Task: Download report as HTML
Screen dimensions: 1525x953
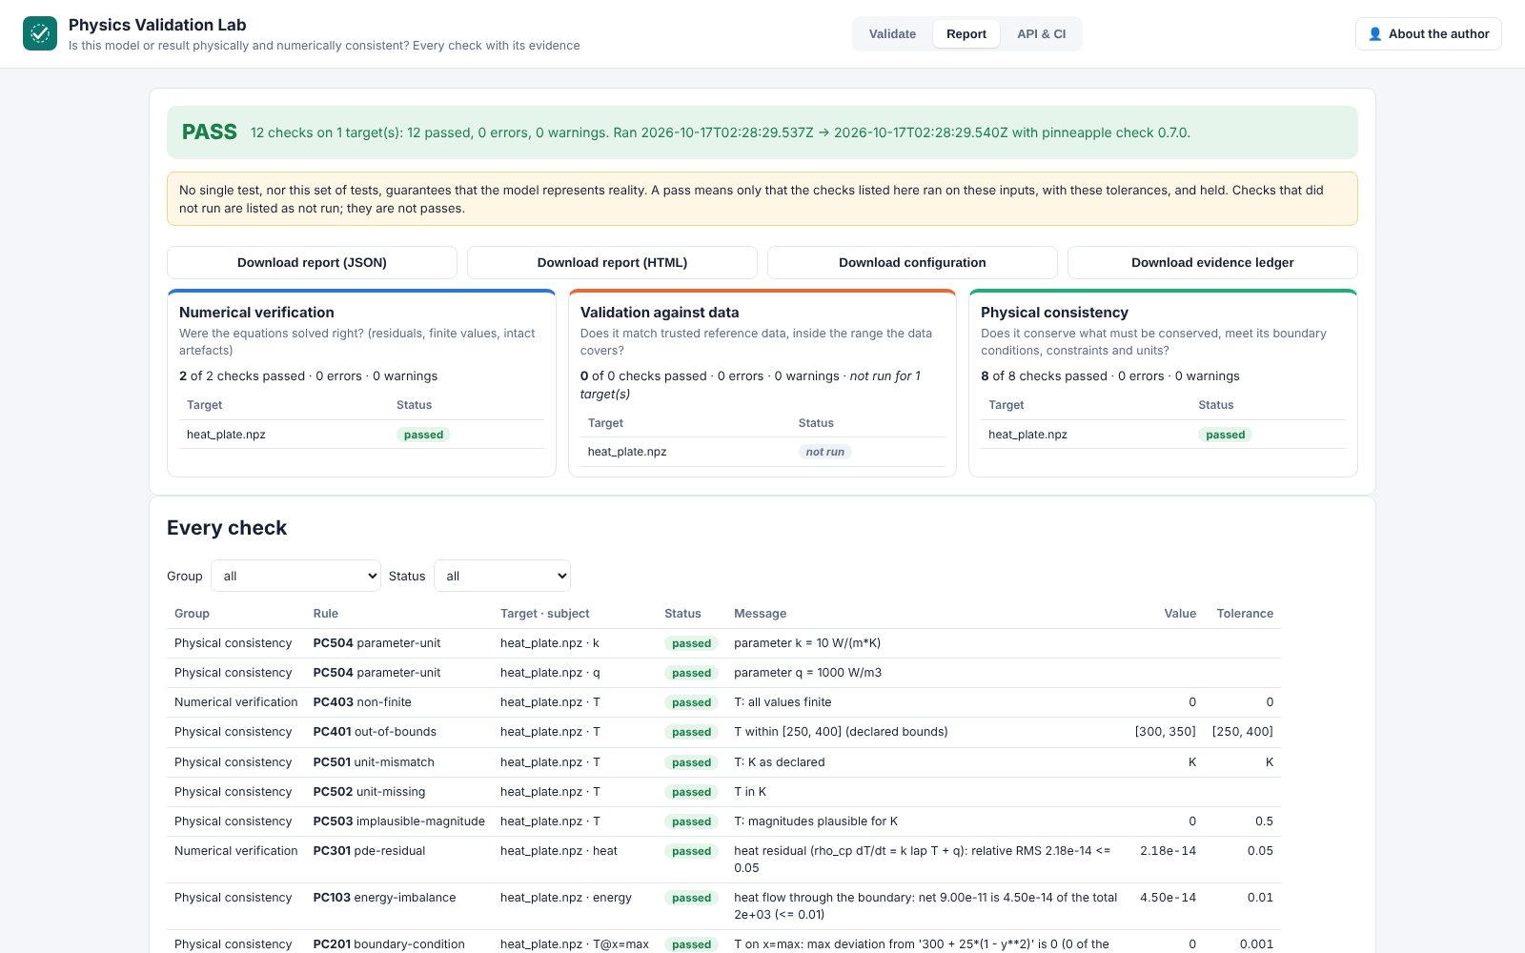Action: [x=612, y=262]
